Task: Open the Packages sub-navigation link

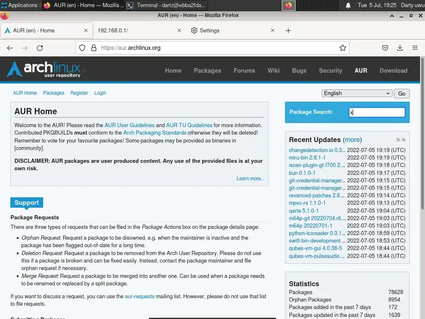Action: (54, 93)
